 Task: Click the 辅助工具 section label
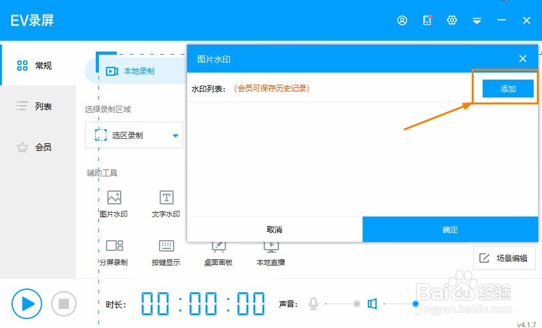click(x=102, y=173)
